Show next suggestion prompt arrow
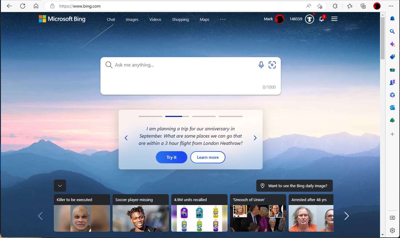This screenshot has height=238, width=400. [255, 138]
